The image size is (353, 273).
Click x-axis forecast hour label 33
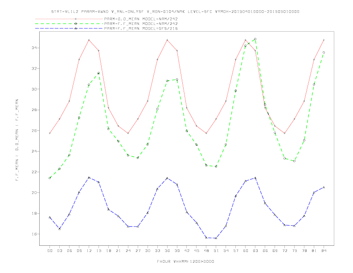pyautogui.click(x=157, y=251)
